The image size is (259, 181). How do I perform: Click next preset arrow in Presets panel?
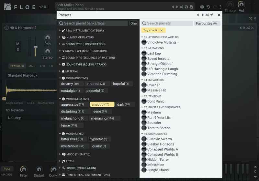point(203,15)
